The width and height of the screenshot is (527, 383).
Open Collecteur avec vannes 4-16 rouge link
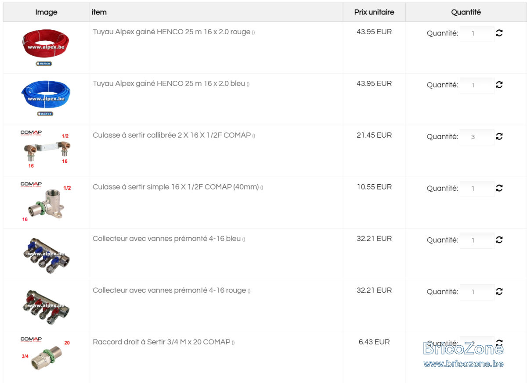pyautogui.click(x=170, y=291)
